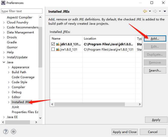The image size is (168, 137).
Task: Click JRE table scrollbar left arrow
Action: click(x=52, y=104)
